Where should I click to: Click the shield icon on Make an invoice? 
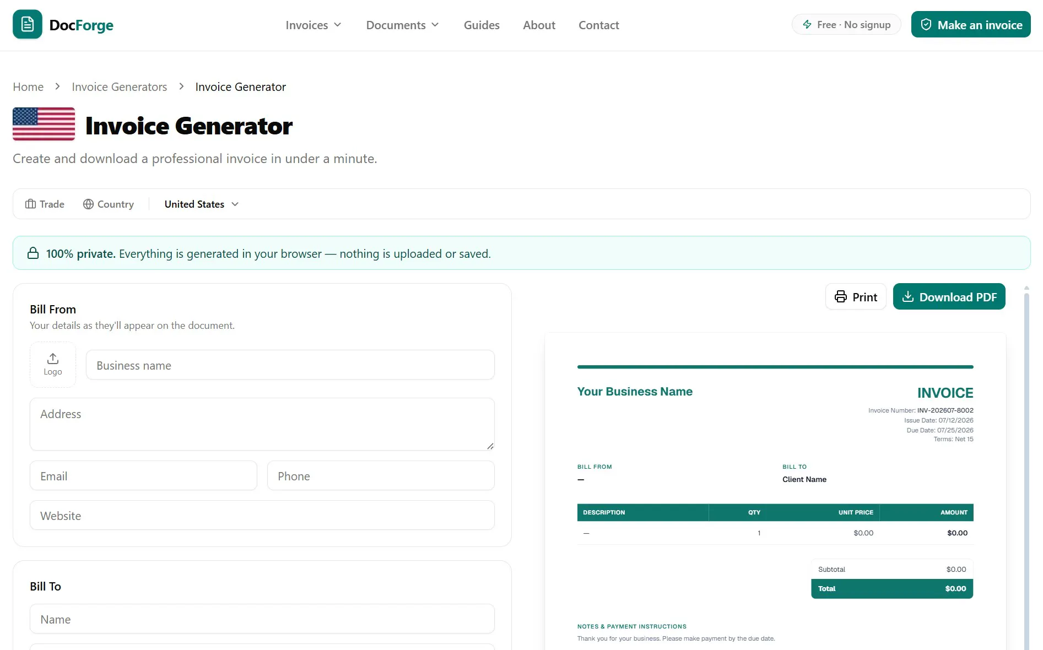(x=926, y=24)
